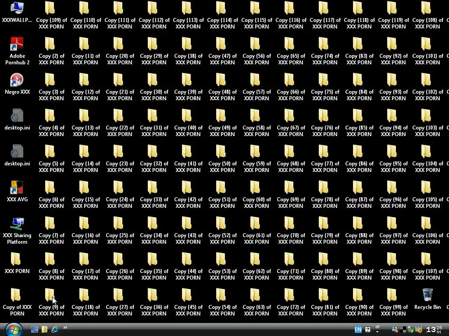Select the Copy of XXX PORN folder
Viewport: 449px width, 336px height.
[17, 302]
